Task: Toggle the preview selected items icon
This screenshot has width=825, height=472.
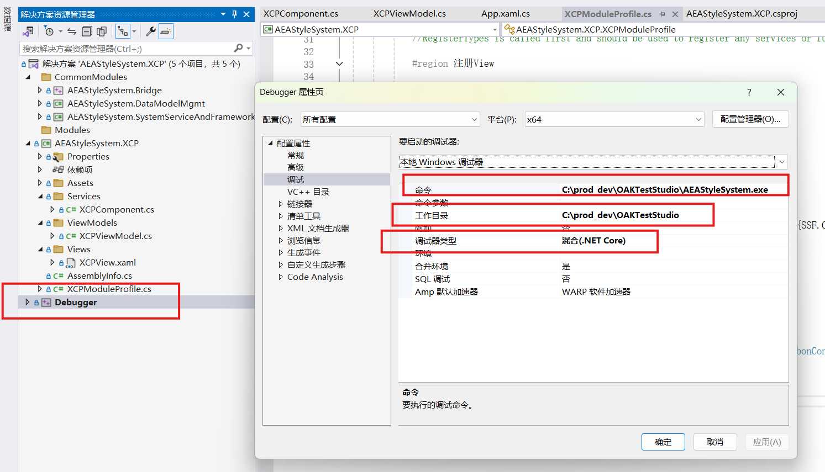Action: [x=166, y=31]
